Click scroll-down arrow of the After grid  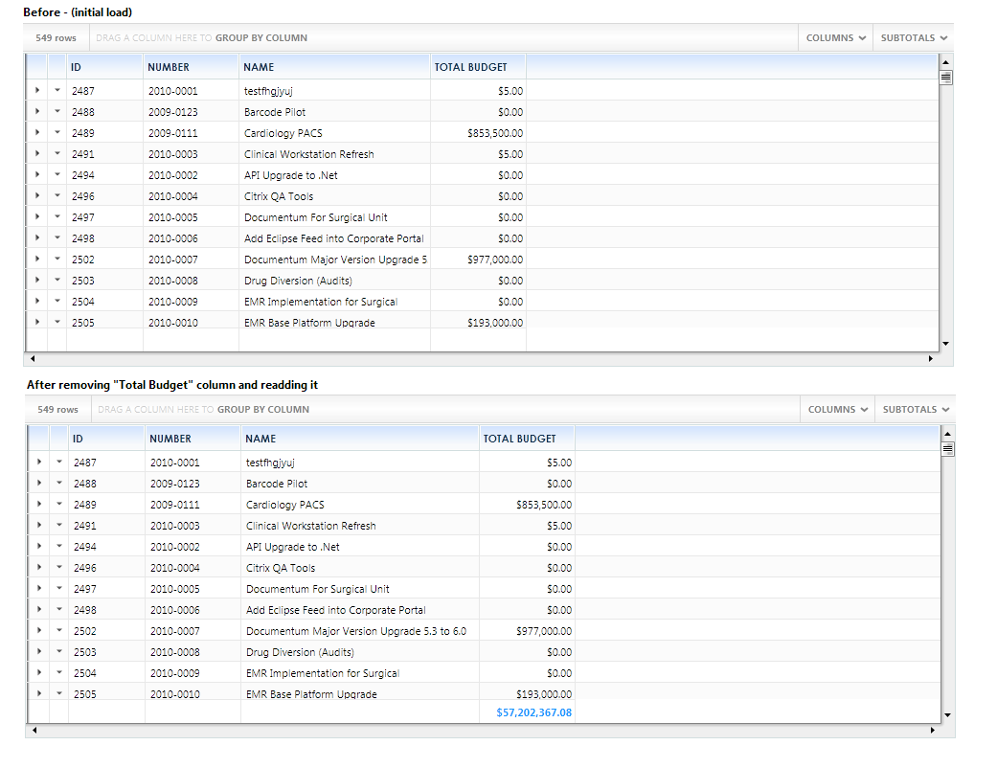948,714
